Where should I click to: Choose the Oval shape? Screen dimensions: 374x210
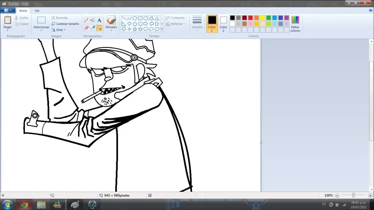(x=135, y=18)
